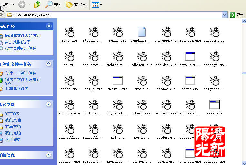Select the sessmgr.exe file icon
The height and width of the screenshot is (165, 246).
click(x=214, y=56)
